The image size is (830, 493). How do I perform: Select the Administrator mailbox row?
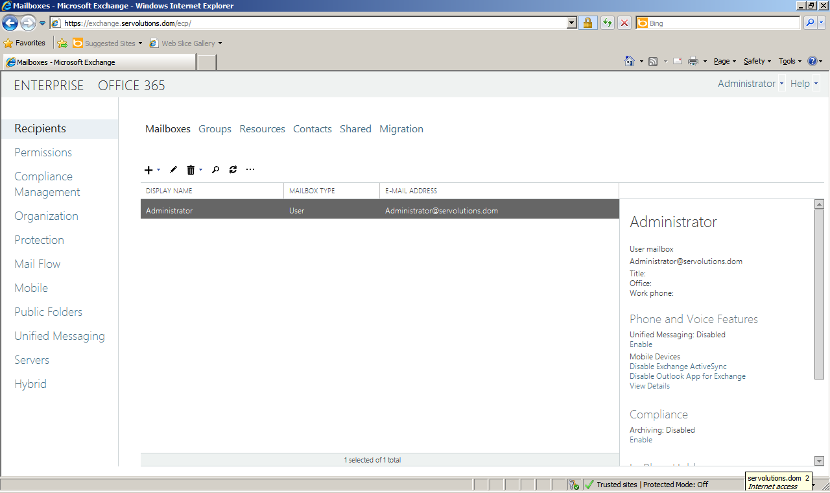click(x=379, y=209)
